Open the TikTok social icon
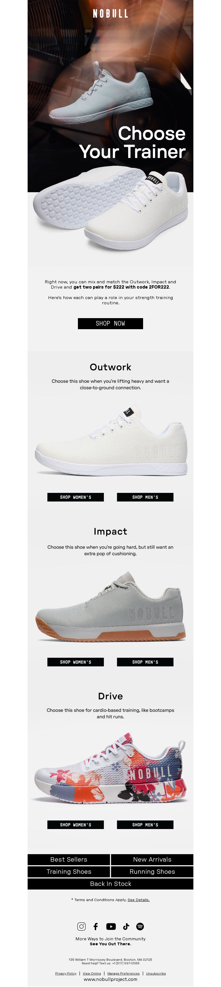This screenshot has height=987, width=221. 126,926
